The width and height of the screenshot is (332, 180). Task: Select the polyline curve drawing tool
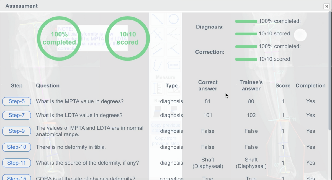(x=158, y=65)
